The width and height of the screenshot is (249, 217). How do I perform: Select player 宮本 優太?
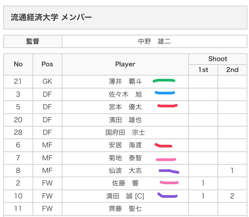point(125,107)
